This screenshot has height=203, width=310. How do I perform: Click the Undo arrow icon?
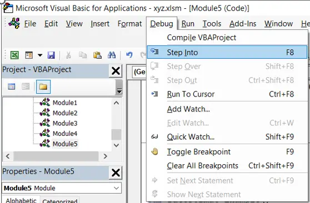(129, 55)
